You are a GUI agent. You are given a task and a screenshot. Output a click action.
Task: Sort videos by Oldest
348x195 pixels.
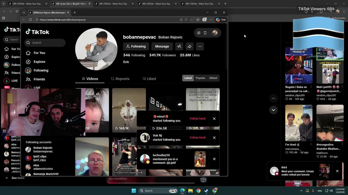pos(213,78)
